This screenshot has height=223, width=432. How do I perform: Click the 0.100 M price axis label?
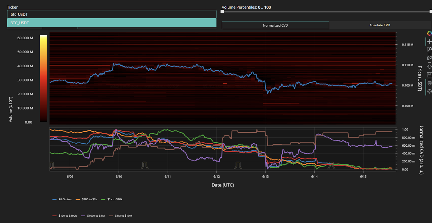407,106
